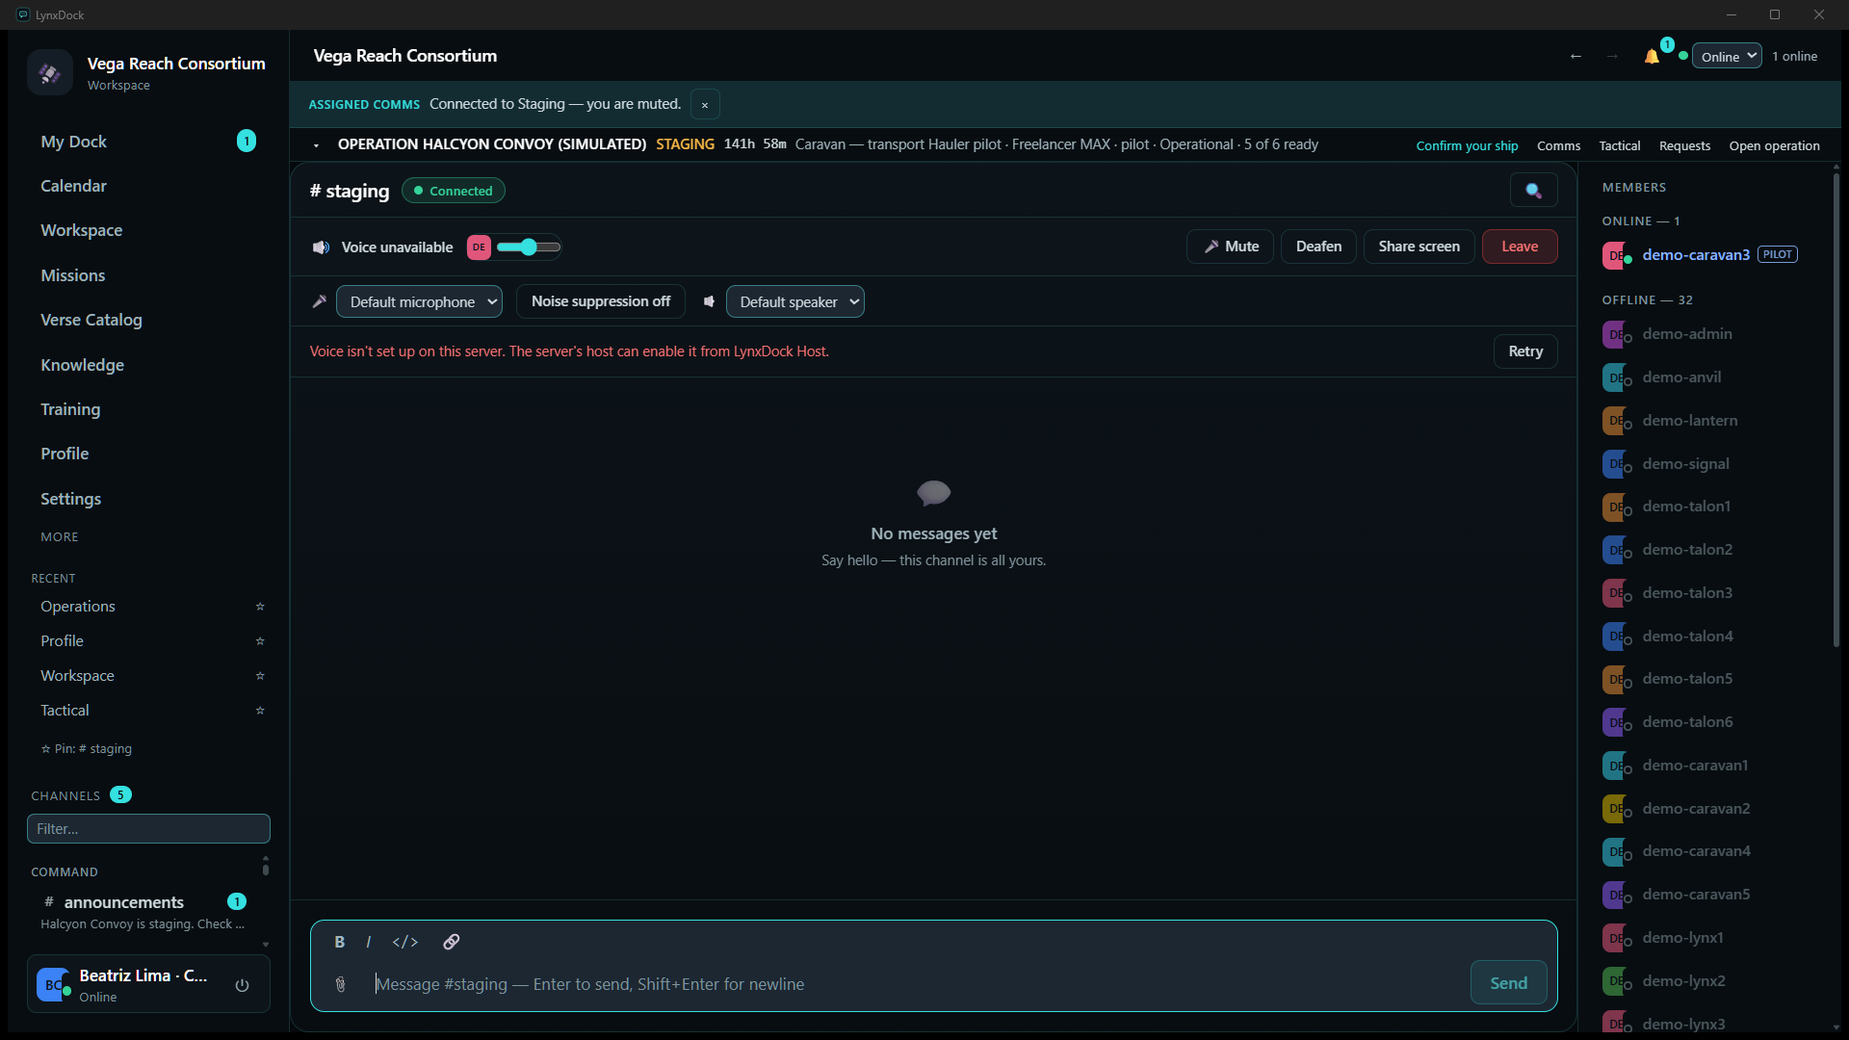Open the Default speaker dropdown

click(x=794, y=301)
